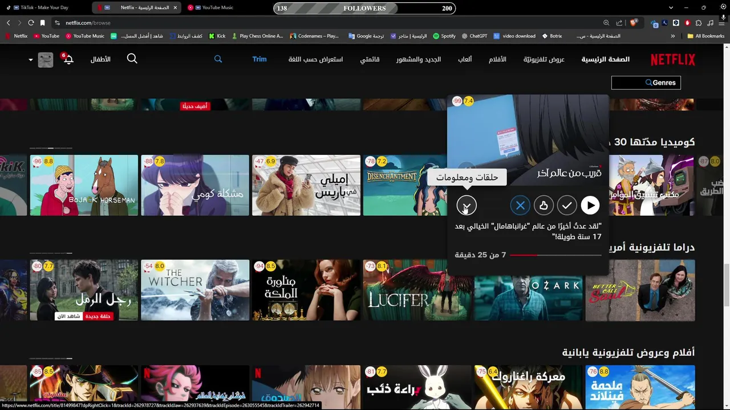Expand account dropdown caret beside avatar
Screen dimensions: 730x410
coord(31,59)
